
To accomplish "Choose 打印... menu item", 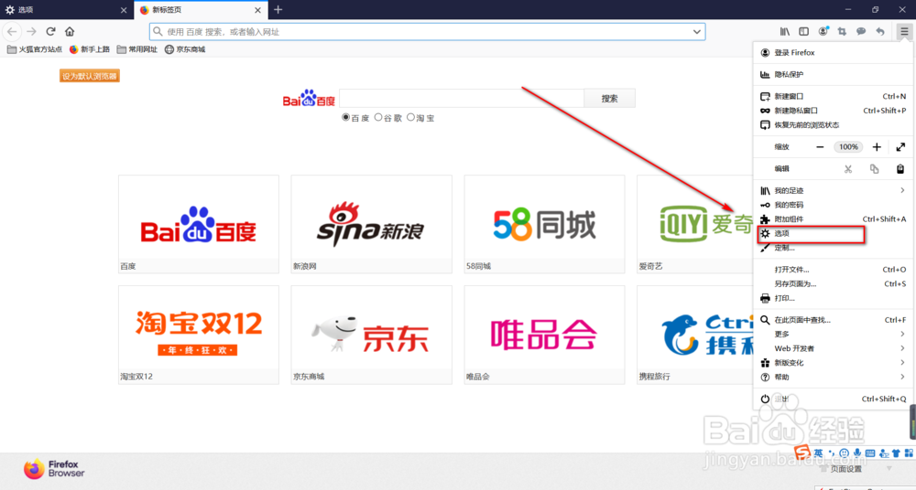I will coord(833,298).
